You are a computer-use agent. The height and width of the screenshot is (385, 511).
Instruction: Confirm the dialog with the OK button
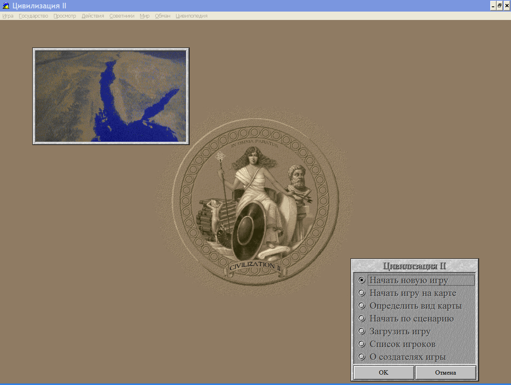(384, 373)
